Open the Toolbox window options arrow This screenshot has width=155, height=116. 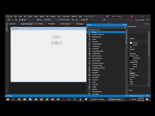122,25
